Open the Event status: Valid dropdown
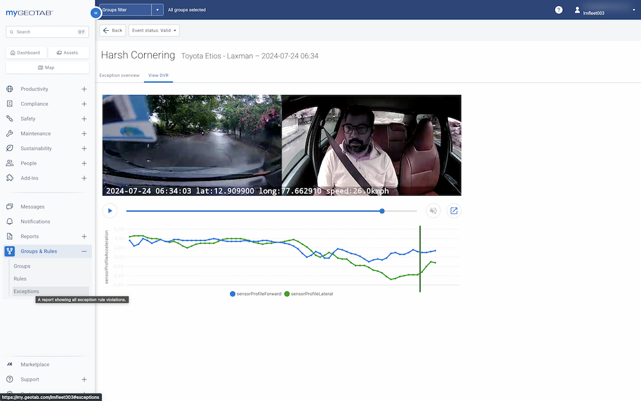641x401 pixels. pos(154,30)
